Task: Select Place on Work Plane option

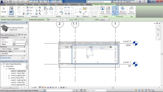Action: pyautogui.click(x=123, y=10)
